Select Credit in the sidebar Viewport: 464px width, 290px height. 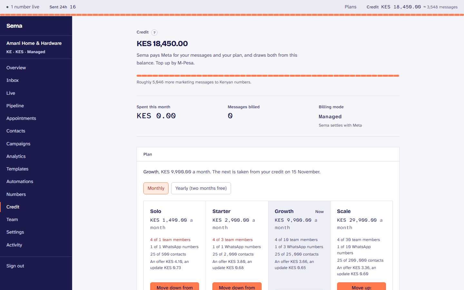(13, 207)
